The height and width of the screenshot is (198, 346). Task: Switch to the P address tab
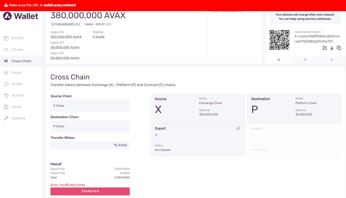pos(305,60)
